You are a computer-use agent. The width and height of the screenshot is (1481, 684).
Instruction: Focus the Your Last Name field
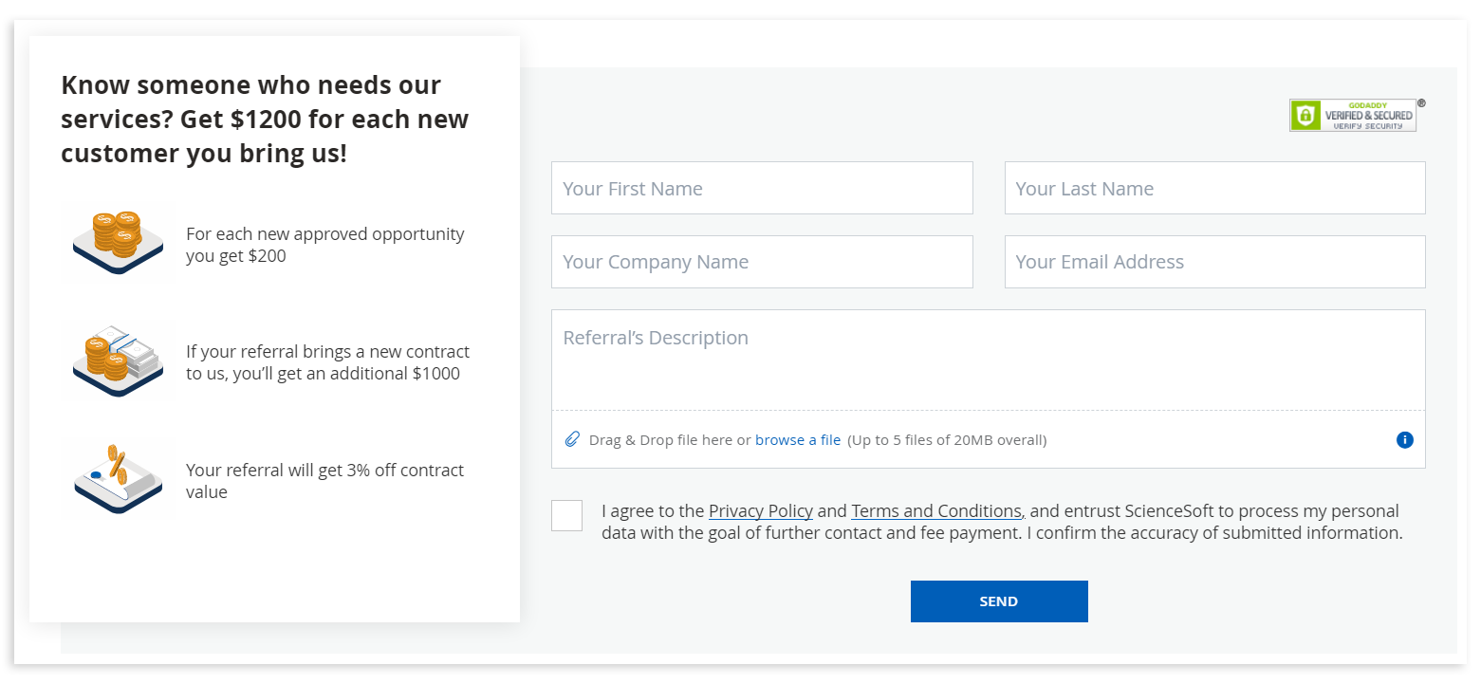point(1214,188)
